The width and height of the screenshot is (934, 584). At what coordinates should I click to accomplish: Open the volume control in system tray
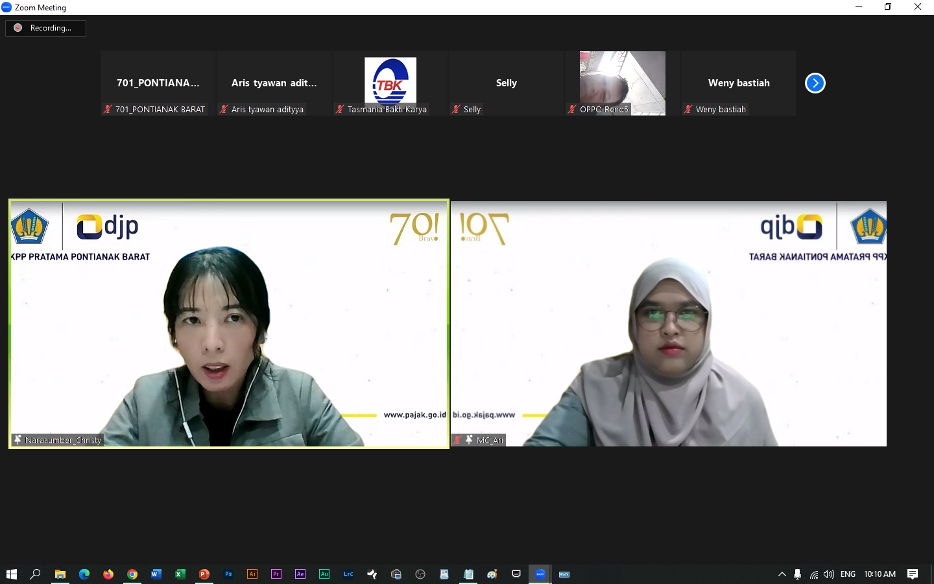click(828, 574)
